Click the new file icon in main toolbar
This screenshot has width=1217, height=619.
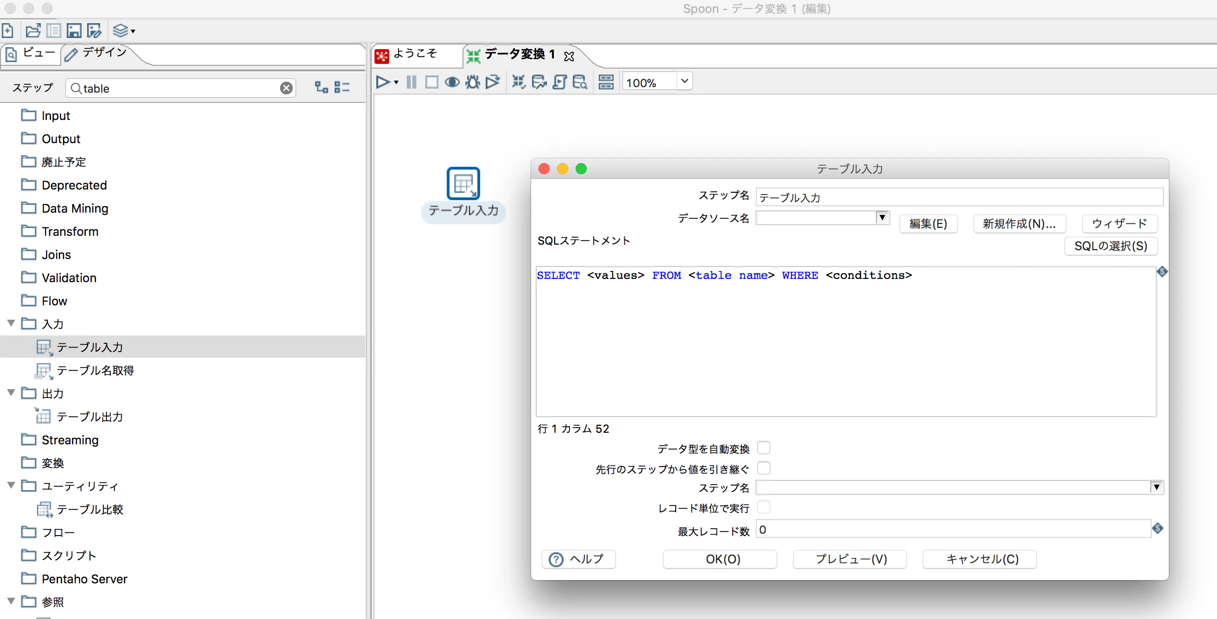(7, 31)
